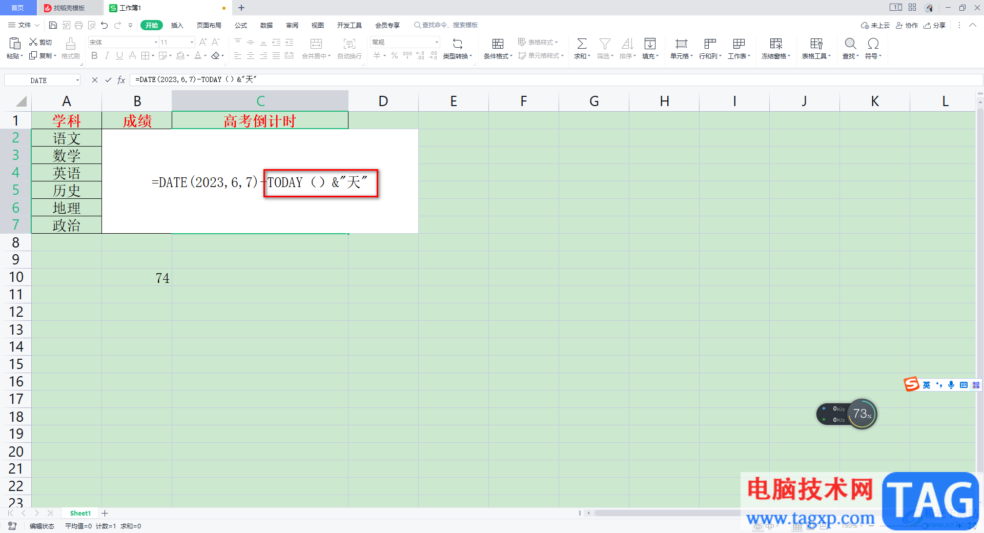The image size is (984, 533).
Task: Increase decimal places icon
Action: click(x=420, y=55)
